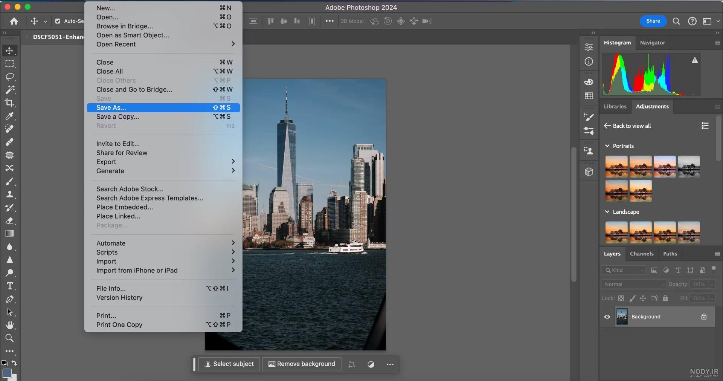Switch to the Channels tab
This screenshot has width=723, height=381.
pos(642,254)
